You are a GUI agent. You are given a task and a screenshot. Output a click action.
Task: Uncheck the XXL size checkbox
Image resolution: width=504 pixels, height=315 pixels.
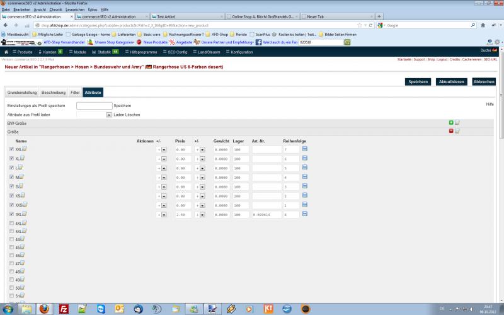[11, 149]
